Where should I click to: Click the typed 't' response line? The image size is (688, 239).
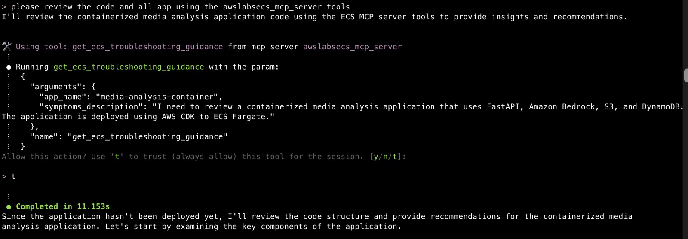[x=13, y=177]
